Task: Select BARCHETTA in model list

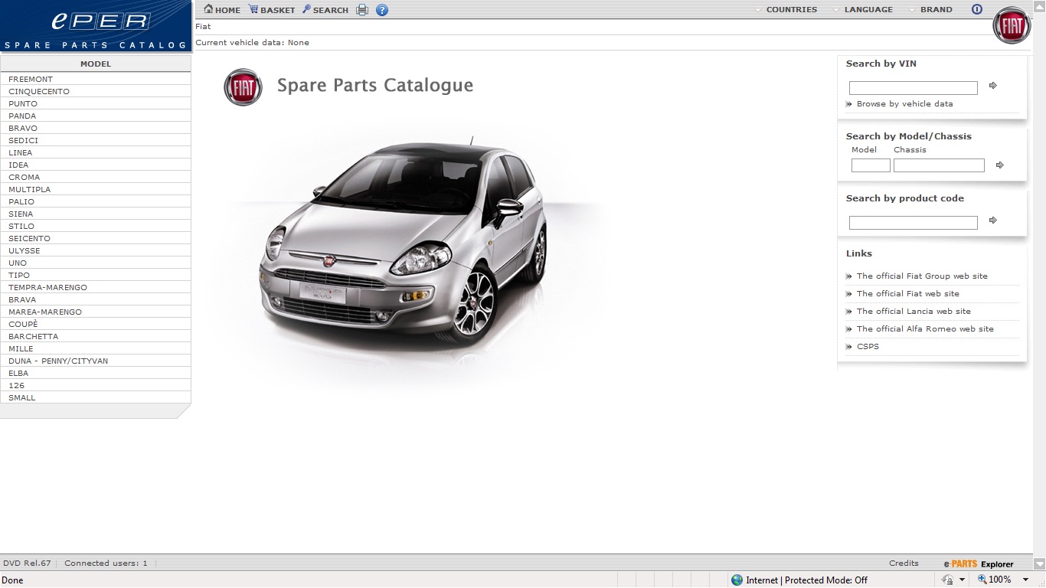Action: pyautogui.click(x=96, y=336)
